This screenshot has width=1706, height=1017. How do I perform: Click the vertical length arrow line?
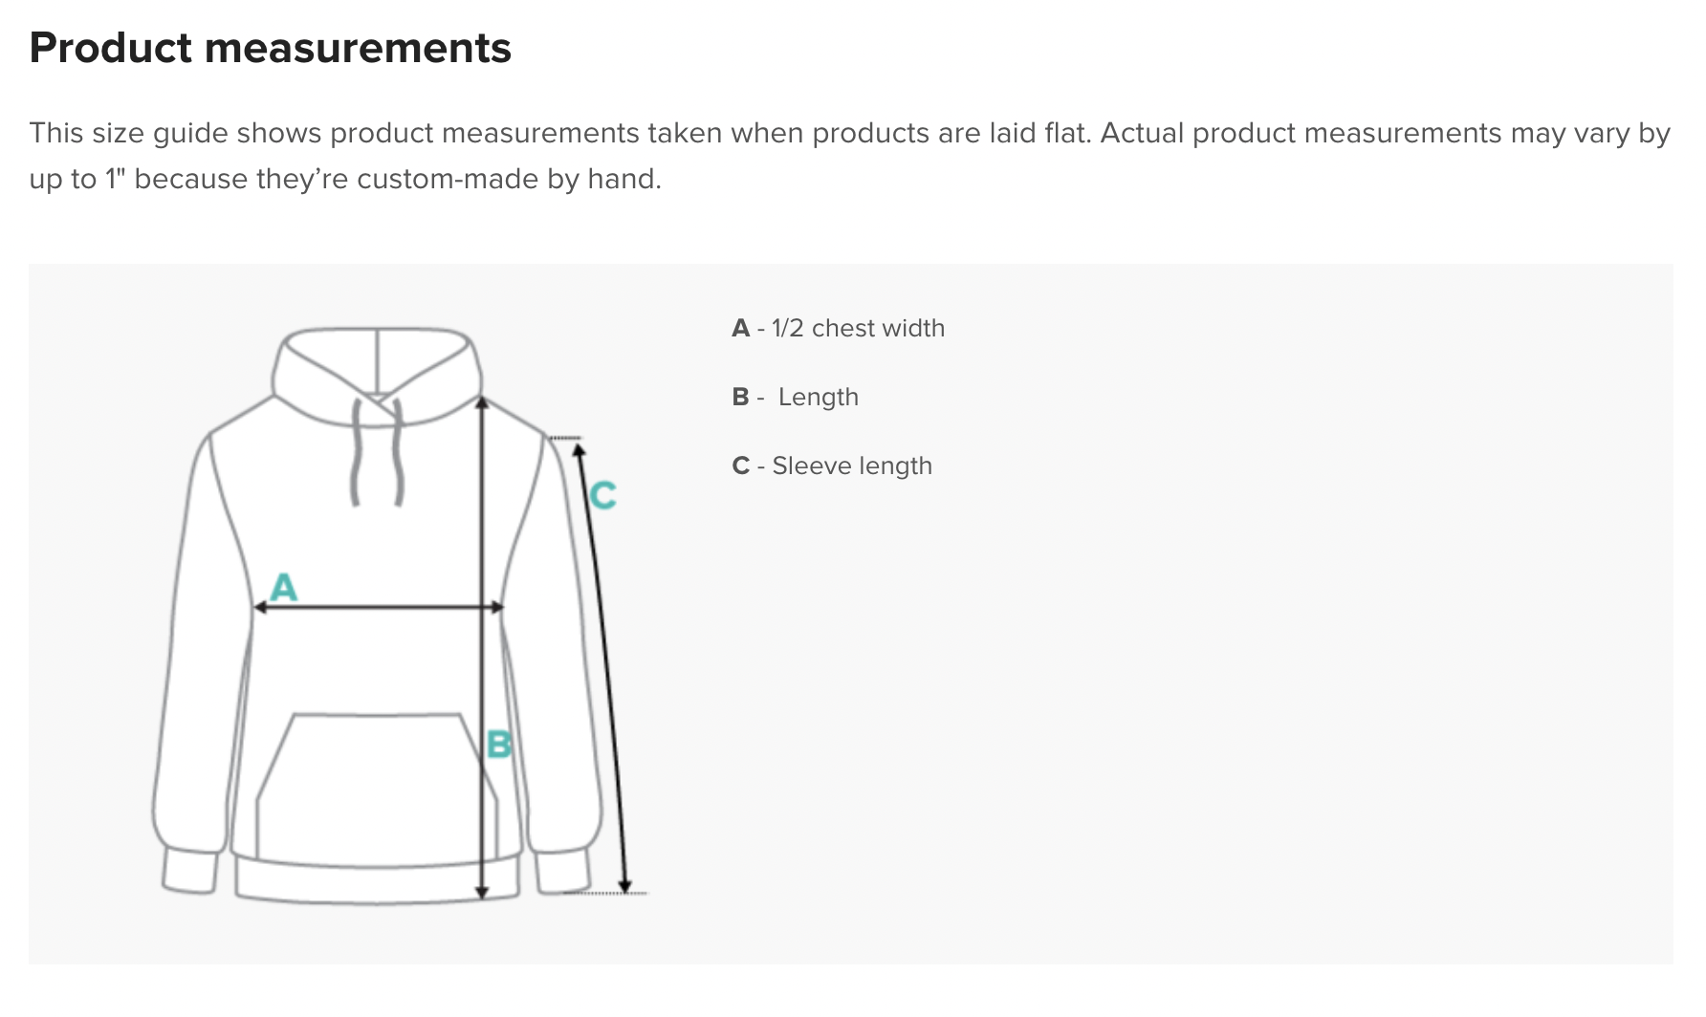click(x=482, y=648)
